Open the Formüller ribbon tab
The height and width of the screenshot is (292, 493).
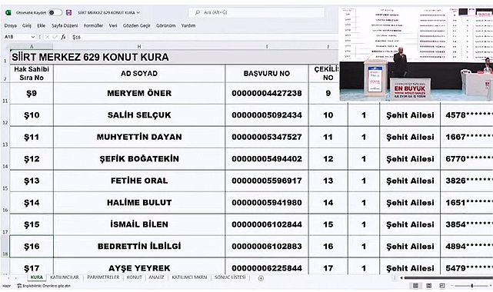pos(93,26)
